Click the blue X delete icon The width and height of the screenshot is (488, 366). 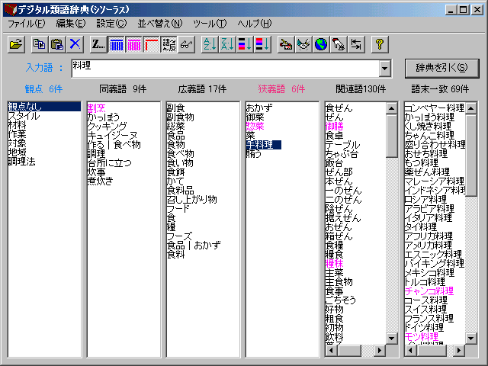click(x=75, y=44)
